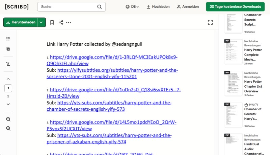Image resolution: width=270 pixels, height=155 pixels.
Task: Click the '105 Seiten' page count
Action: click(x=249, y=32)
